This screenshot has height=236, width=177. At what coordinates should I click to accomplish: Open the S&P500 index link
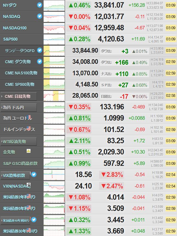10,39
